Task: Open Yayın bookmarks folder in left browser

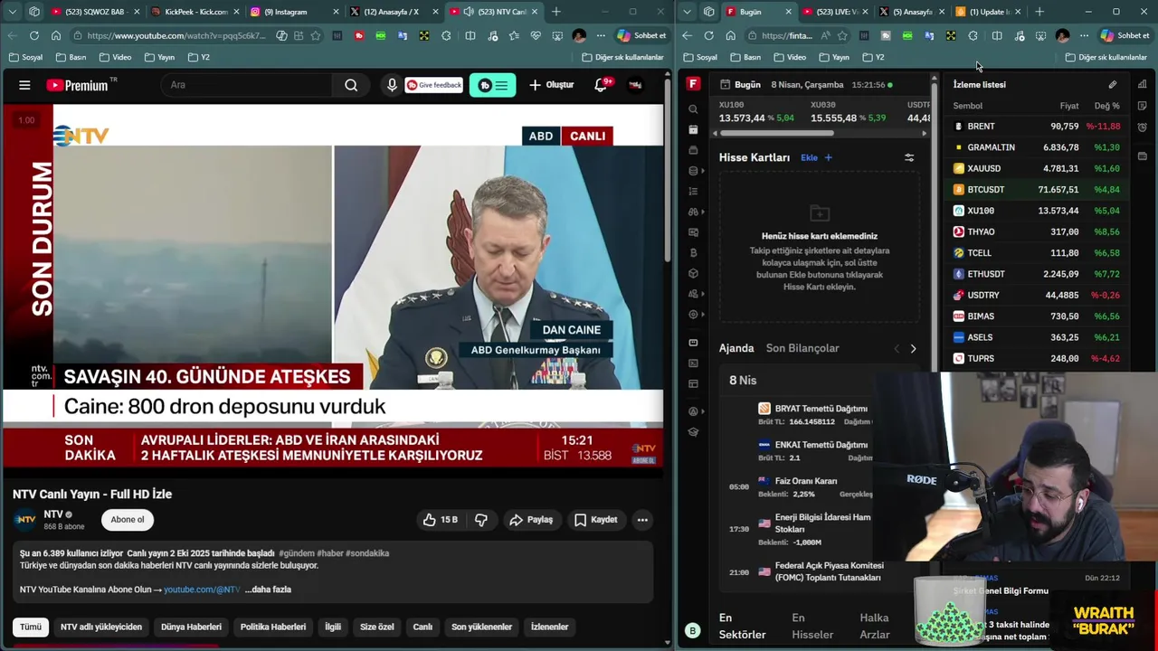Action: (x=158, y=57)
